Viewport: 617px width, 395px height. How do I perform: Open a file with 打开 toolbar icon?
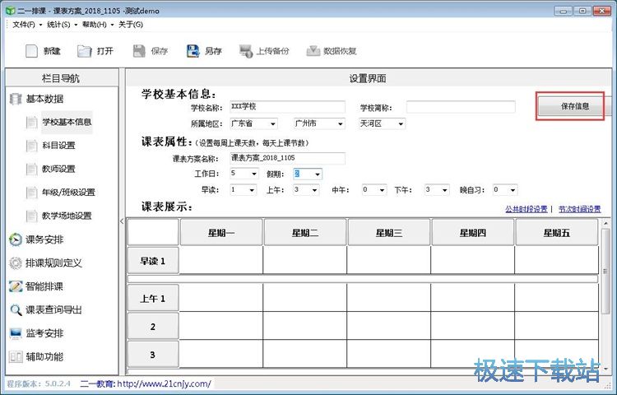click(x=85, y=51)
